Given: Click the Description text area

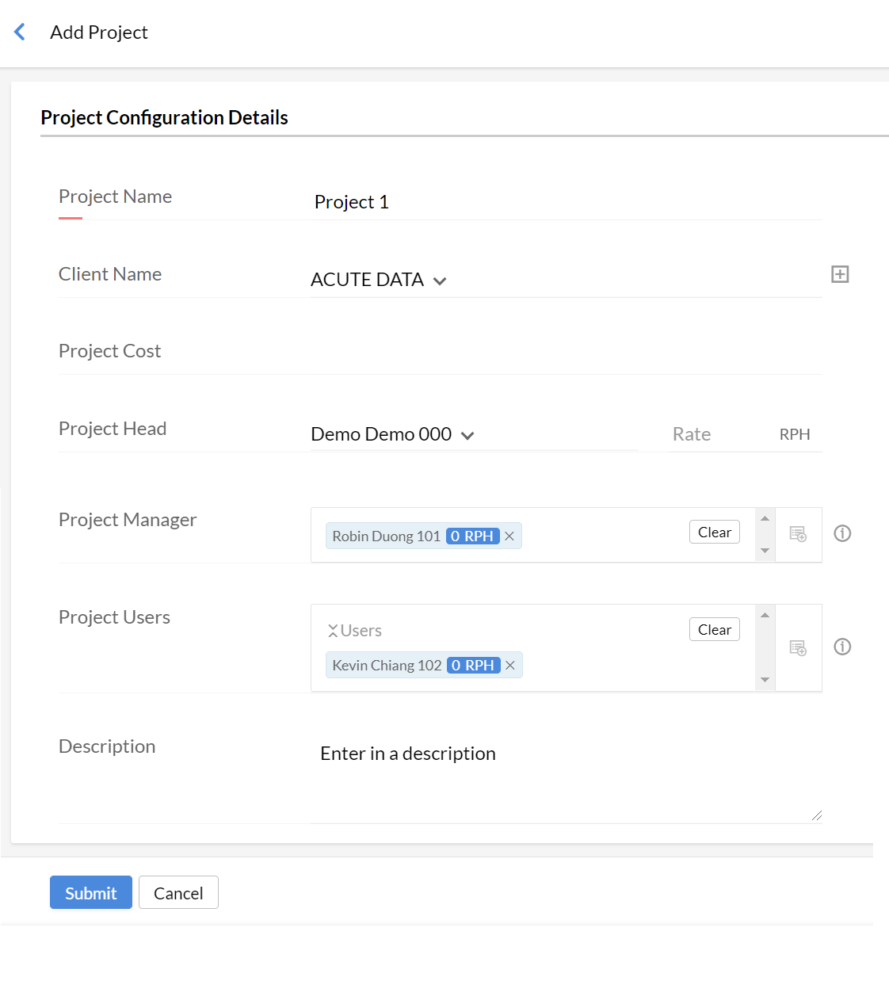Looking at the screenshot, I should (566, 781).
